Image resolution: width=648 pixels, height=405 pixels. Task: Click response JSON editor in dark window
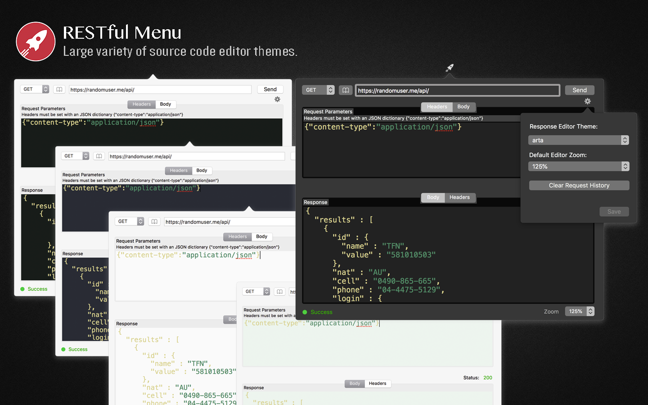(448, 255)
